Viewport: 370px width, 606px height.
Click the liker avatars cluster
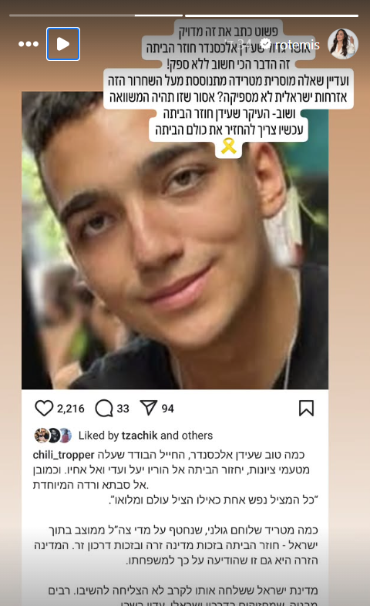[53, 435]
